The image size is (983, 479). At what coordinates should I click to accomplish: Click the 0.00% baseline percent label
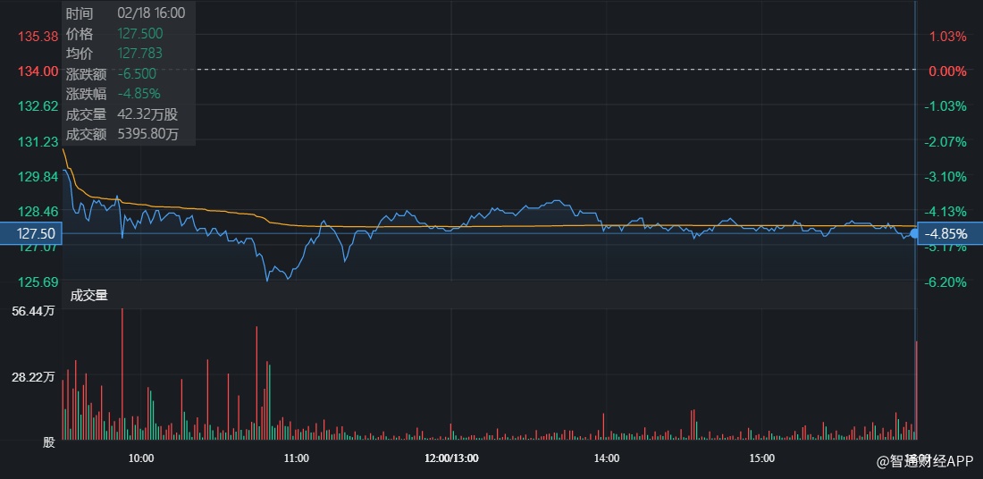pyautogui.click(x=947, y=71)
